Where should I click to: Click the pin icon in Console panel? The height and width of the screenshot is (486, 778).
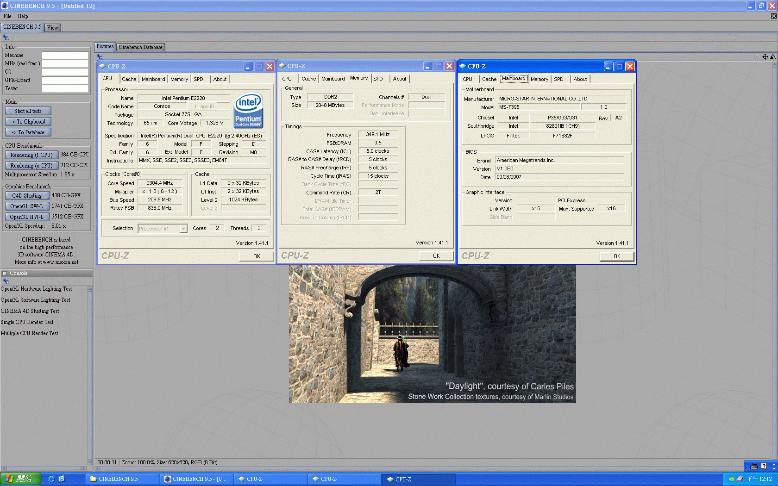(x=6, y=281)
